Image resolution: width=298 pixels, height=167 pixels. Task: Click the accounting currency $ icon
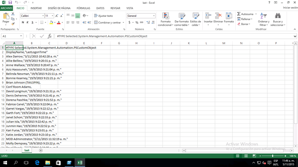pos(129,23)
